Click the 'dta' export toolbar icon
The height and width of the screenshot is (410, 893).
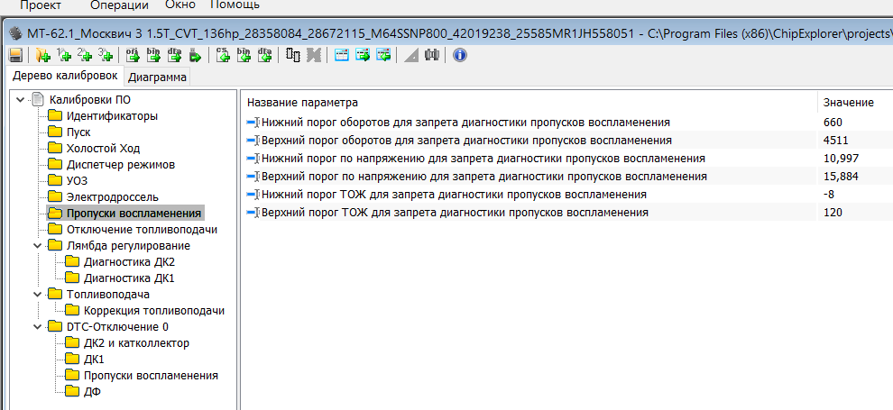[x=175, y=56]
